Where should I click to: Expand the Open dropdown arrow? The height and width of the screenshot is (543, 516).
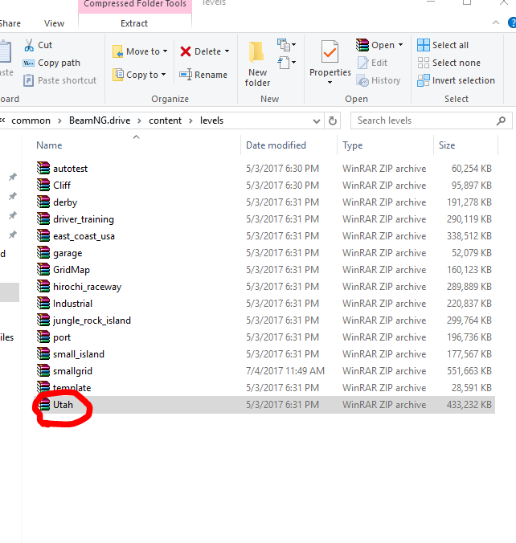pyautogui.click(x=400, y=45)
